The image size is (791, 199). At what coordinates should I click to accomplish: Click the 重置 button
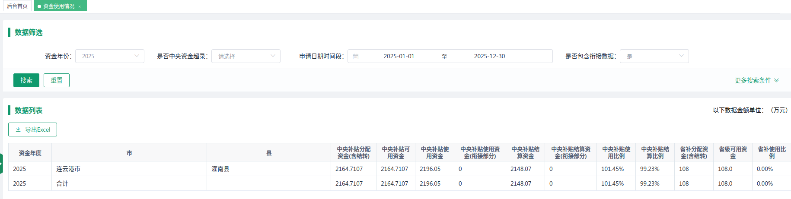57,80
